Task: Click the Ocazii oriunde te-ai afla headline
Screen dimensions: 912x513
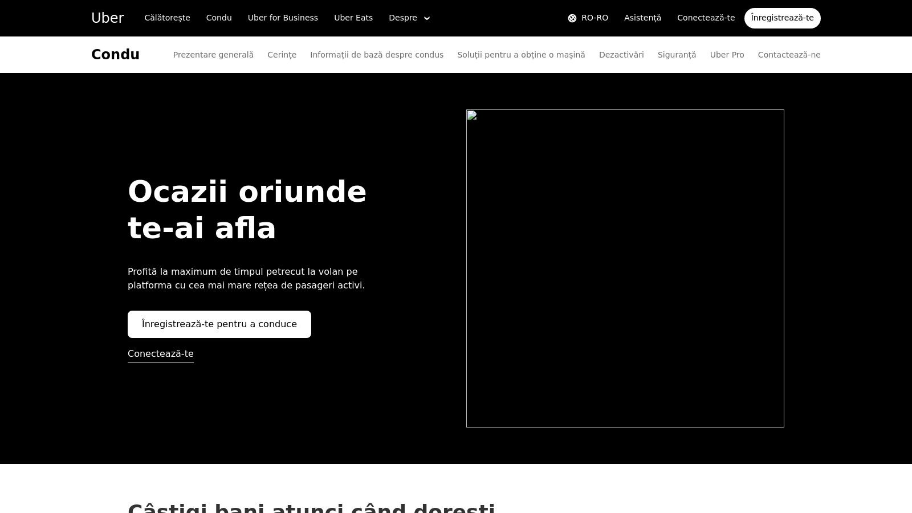Action: tap(247, 210)
